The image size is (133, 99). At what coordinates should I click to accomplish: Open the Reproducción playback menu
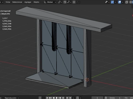(x=12, y=98)
